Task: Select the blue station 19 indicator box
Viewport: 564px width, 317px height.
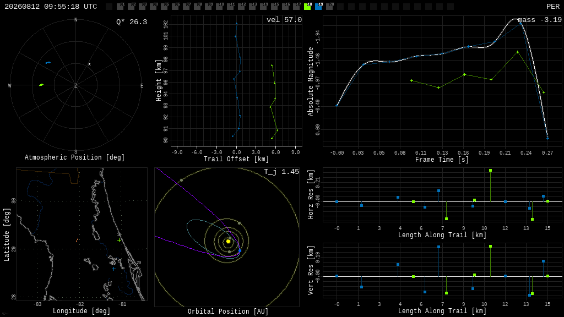Action: point(319,7)
